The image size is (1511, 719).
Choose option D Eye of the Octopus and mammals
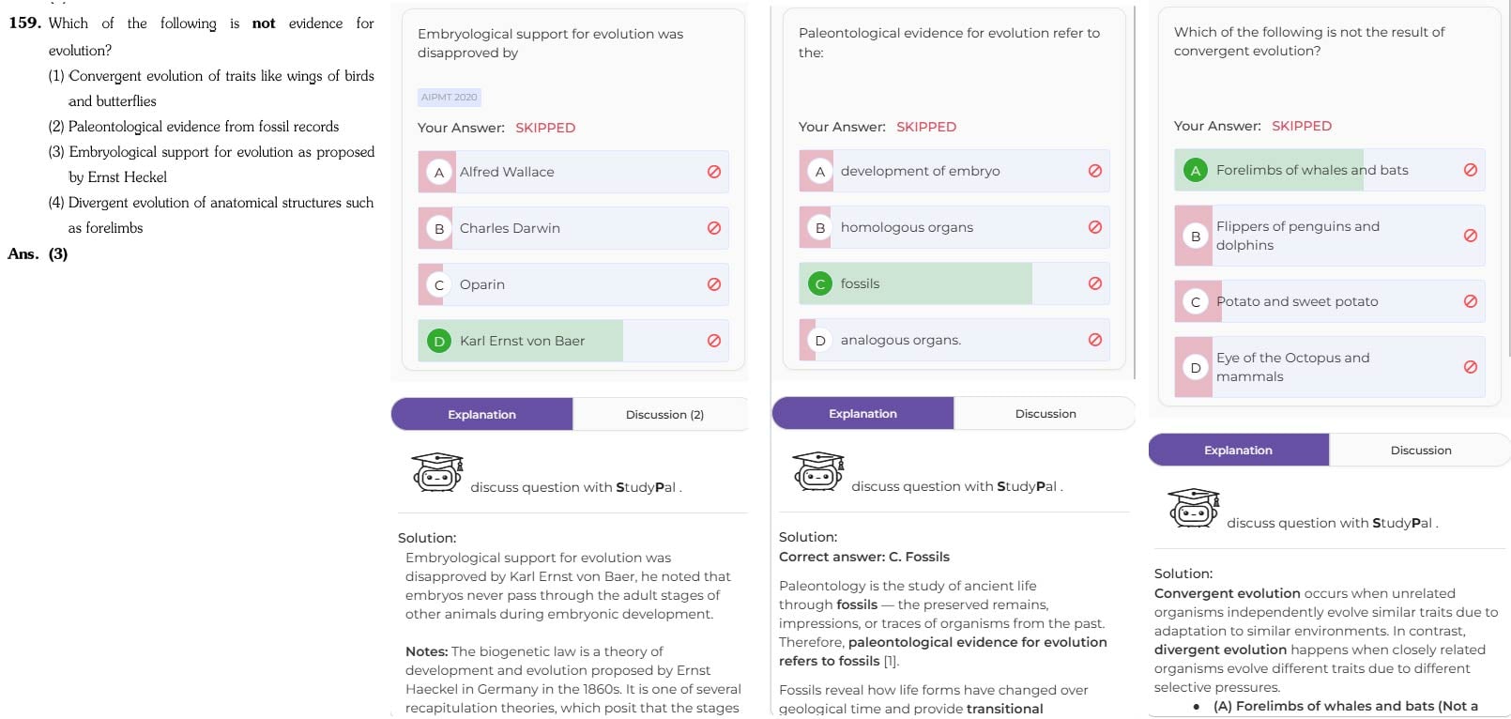[1330, 367]
